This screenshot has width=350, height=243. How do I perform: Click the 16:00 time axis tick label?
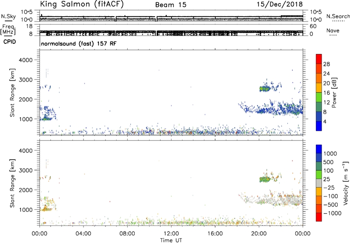tap(215, 234)
